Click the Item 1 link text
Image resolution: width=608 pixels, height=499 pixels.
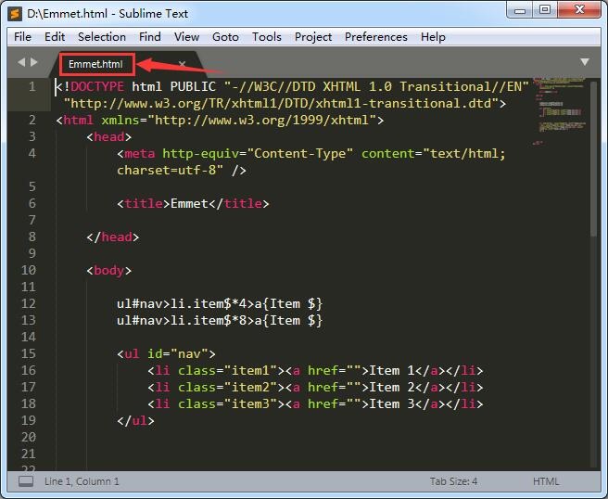392,370
